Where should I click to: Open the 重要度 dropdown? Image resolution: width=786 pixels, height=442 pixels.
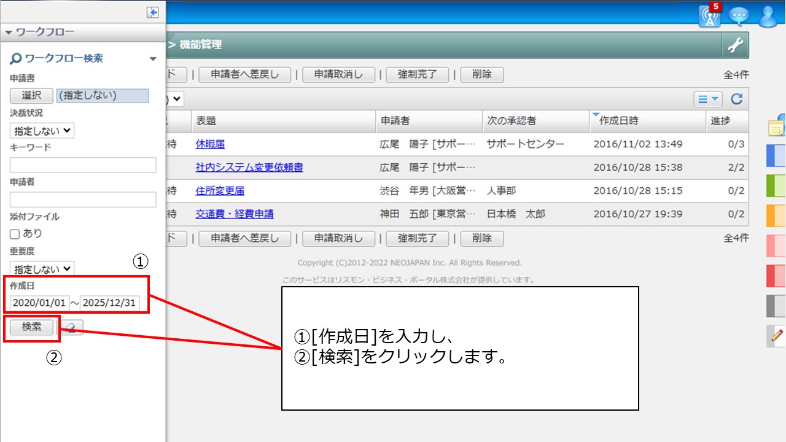42,269
